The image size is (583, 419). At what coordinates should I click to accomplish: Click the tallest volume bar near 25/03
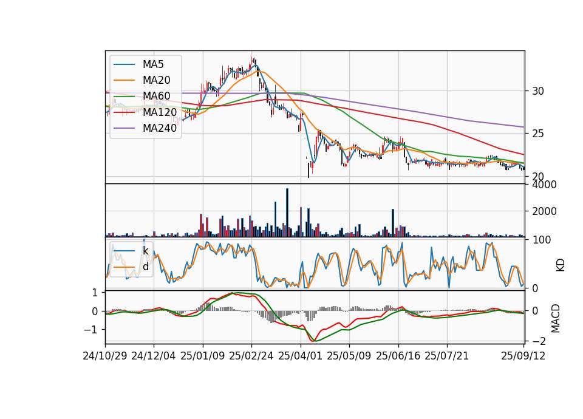coord(287,213)
